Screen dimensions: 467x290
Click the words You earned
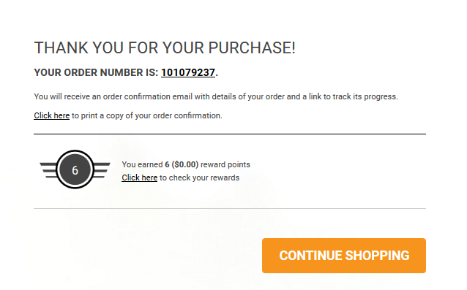pos(142,164)
